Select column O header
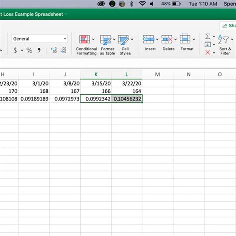 pos(220,74)
